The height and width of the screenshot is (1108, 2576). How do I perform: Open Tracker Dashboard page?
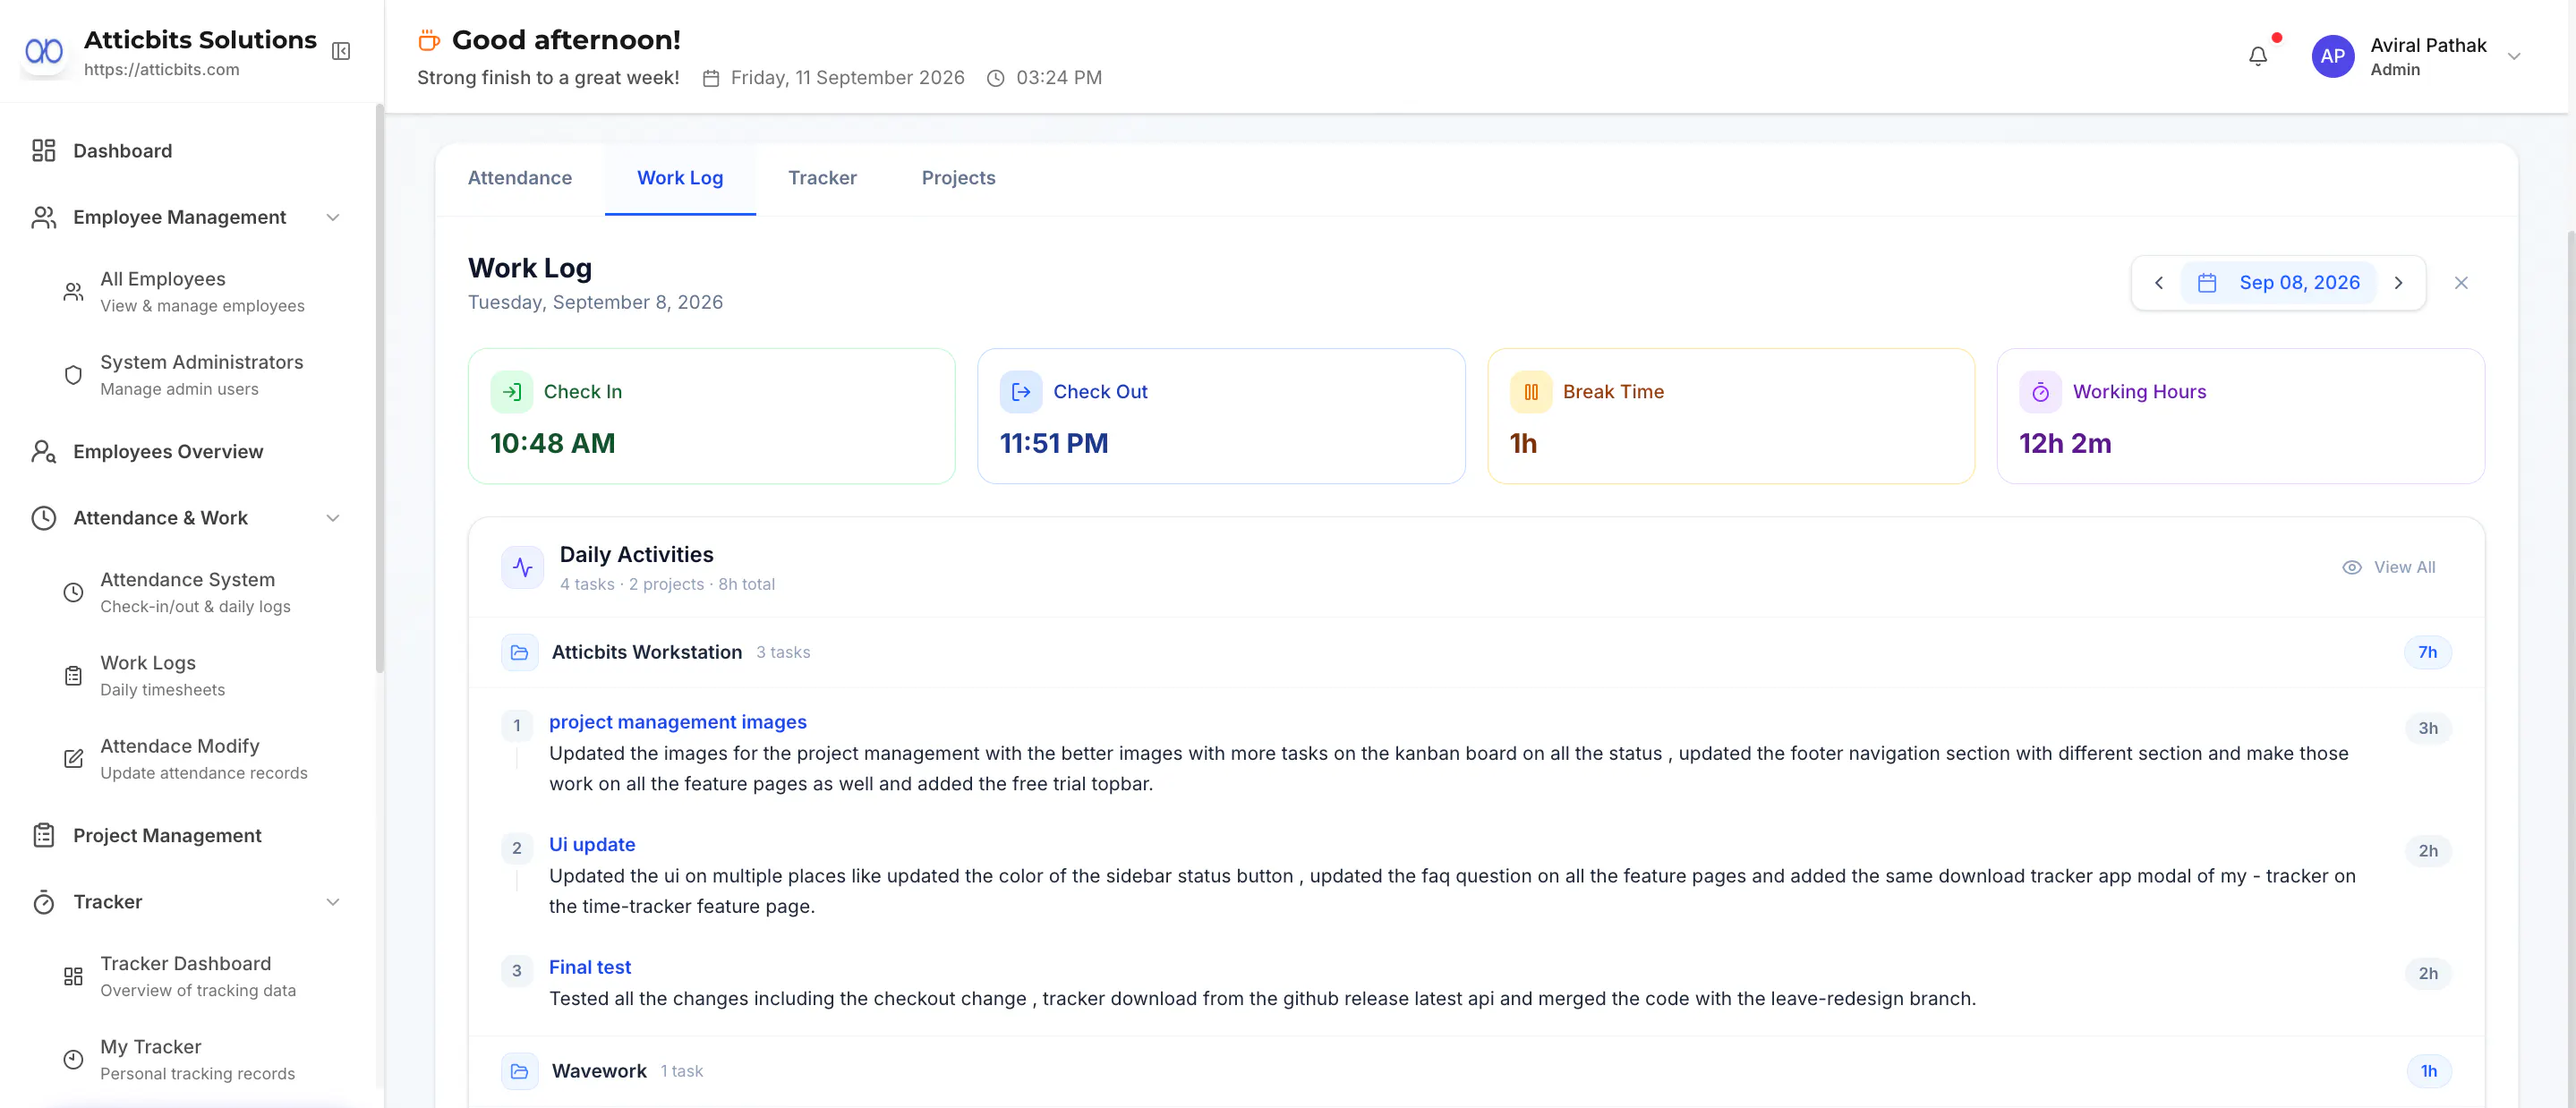click(x=200, y=977)
